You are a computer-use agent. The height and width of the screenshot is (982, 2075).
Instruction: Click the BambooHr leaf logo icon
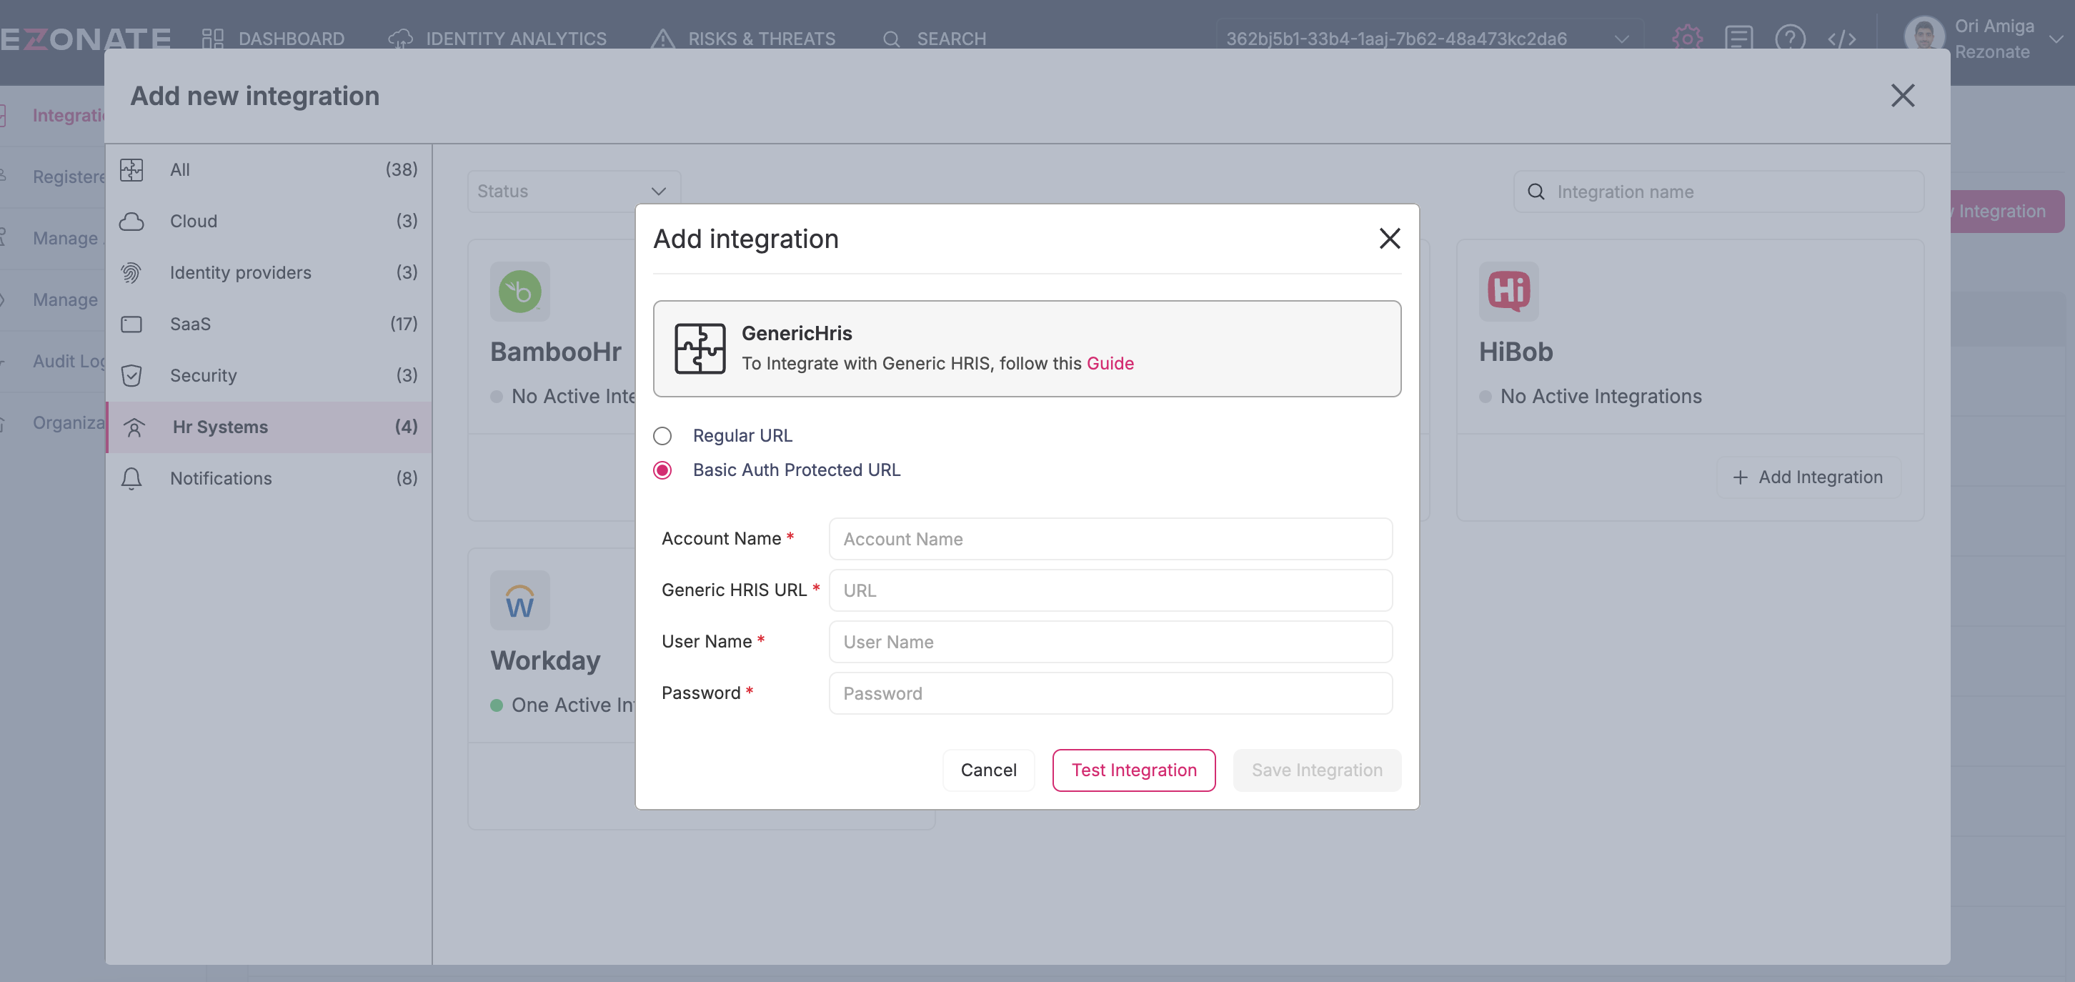click(519, 291)
